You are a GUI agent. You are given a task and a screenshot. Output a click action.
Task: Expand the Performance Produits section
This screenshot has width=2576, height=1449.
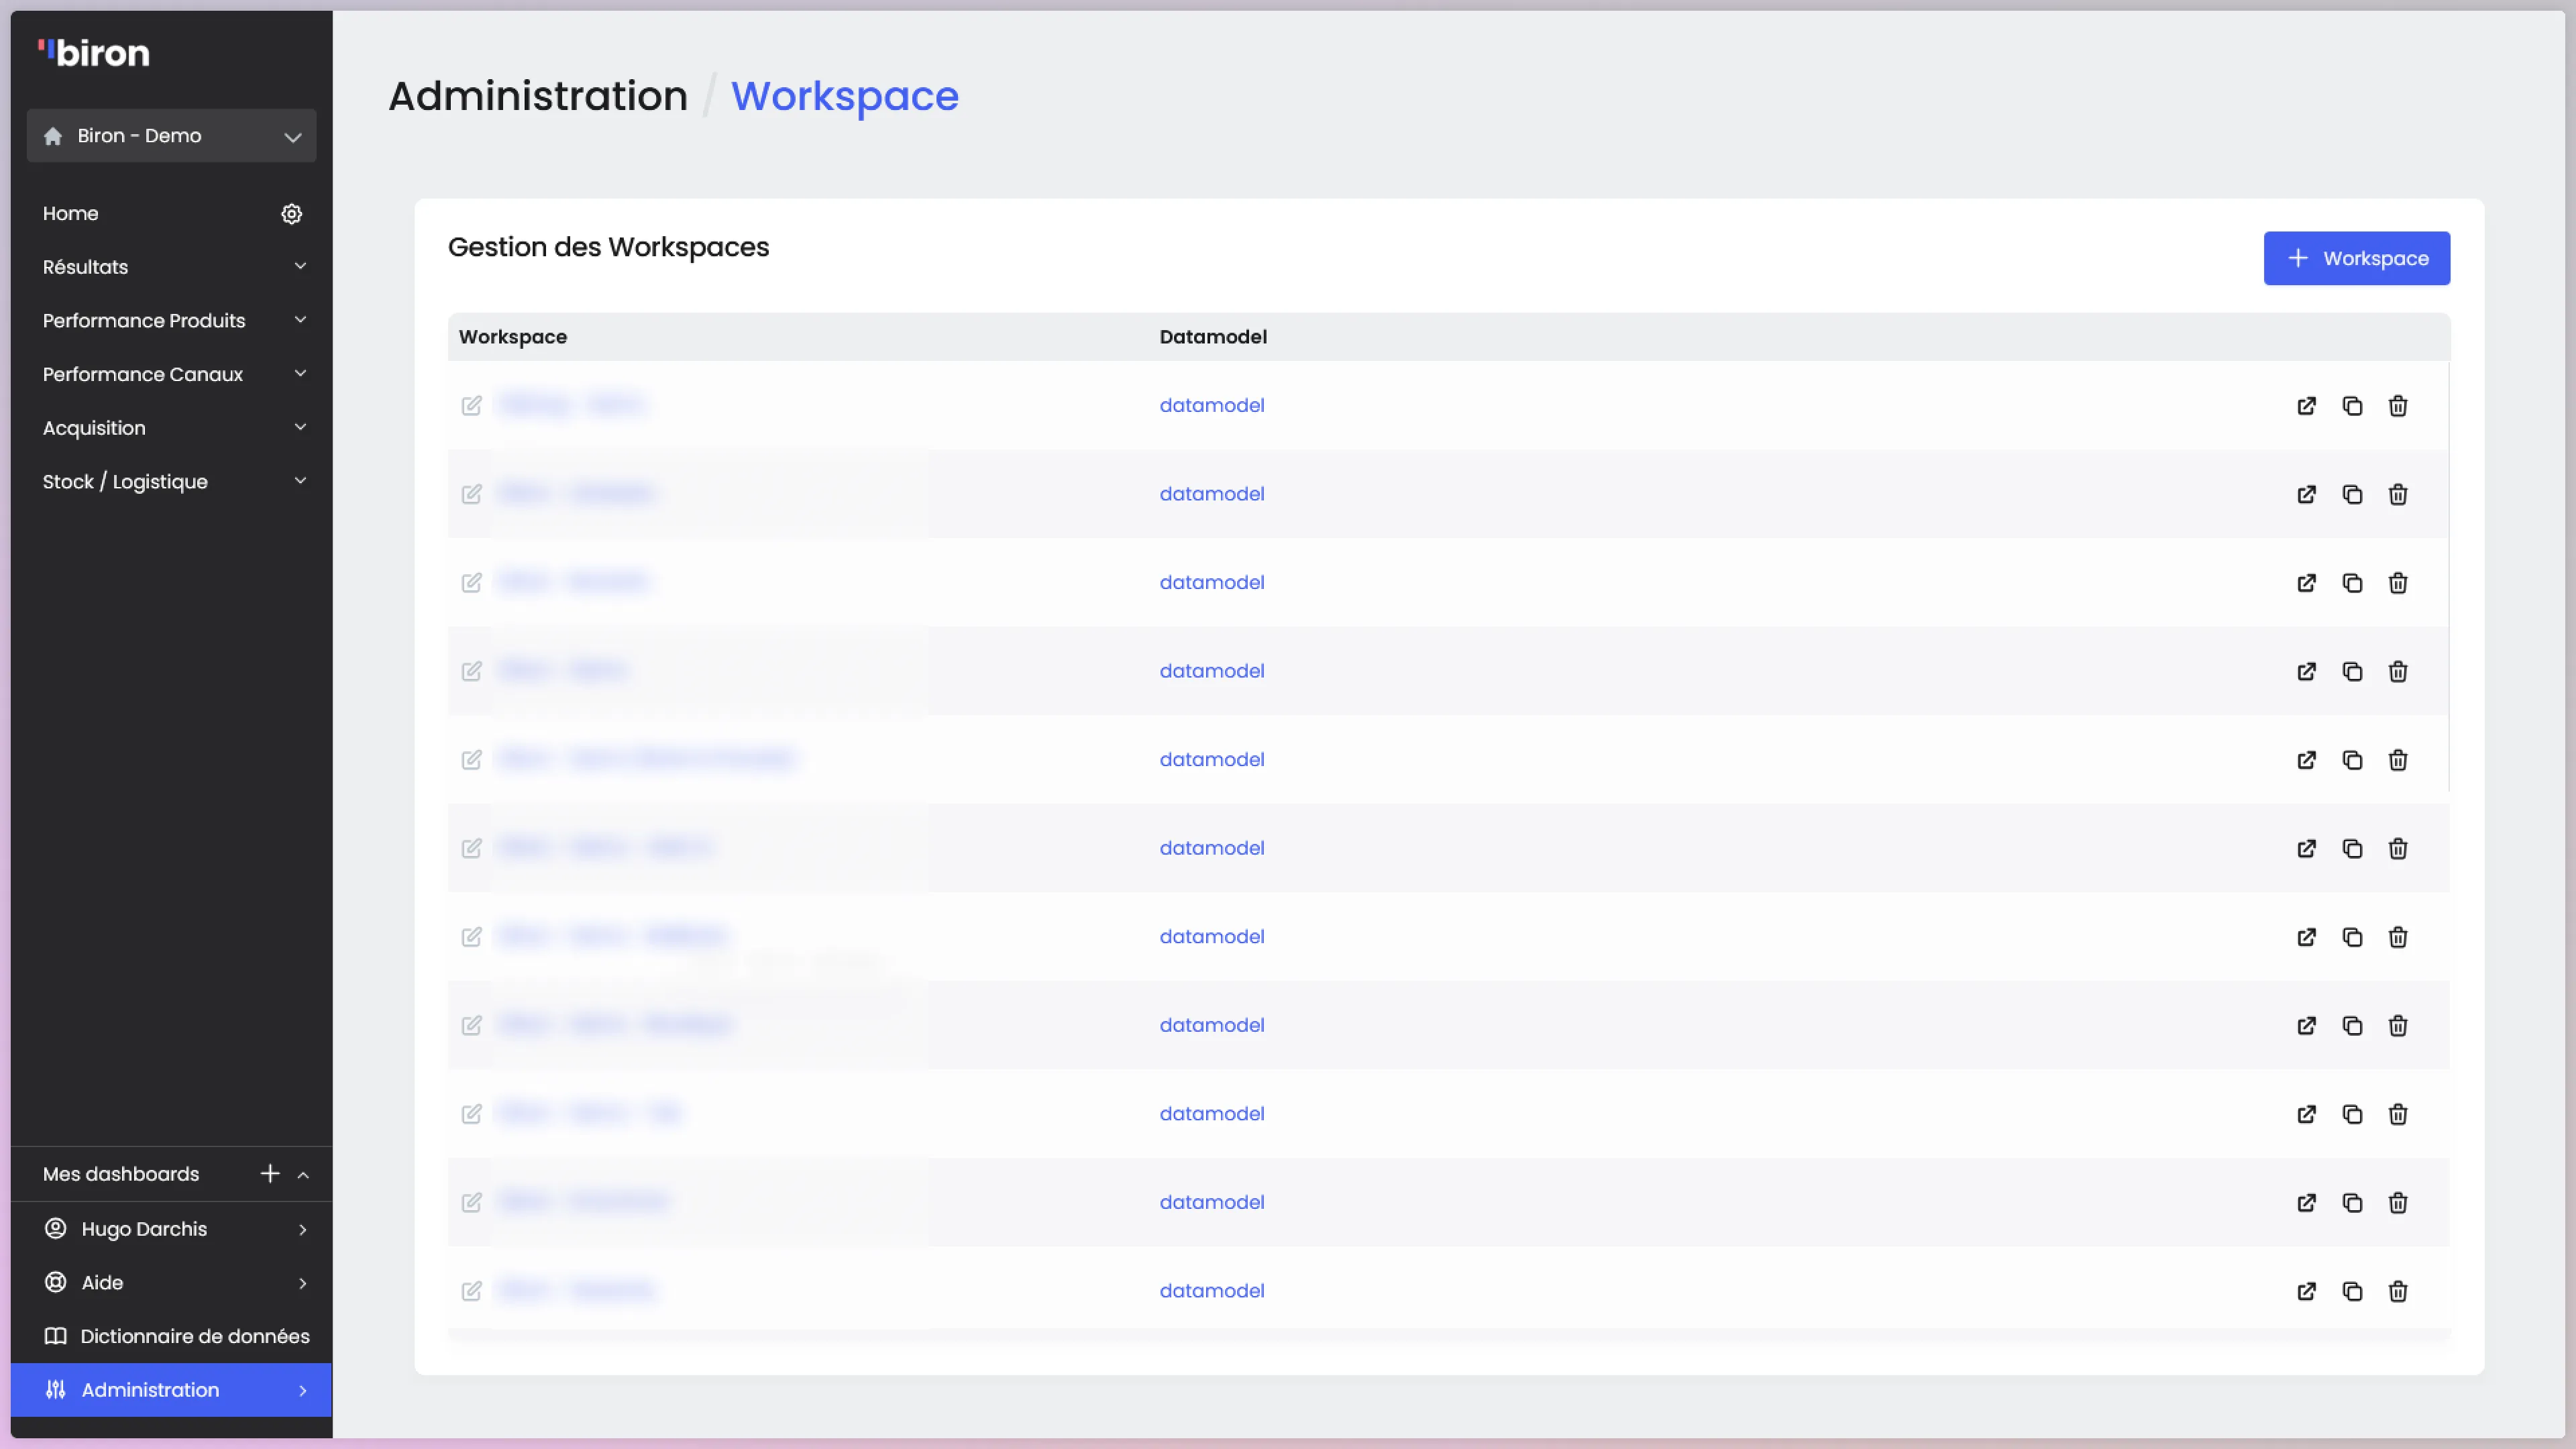pos(172,320)
